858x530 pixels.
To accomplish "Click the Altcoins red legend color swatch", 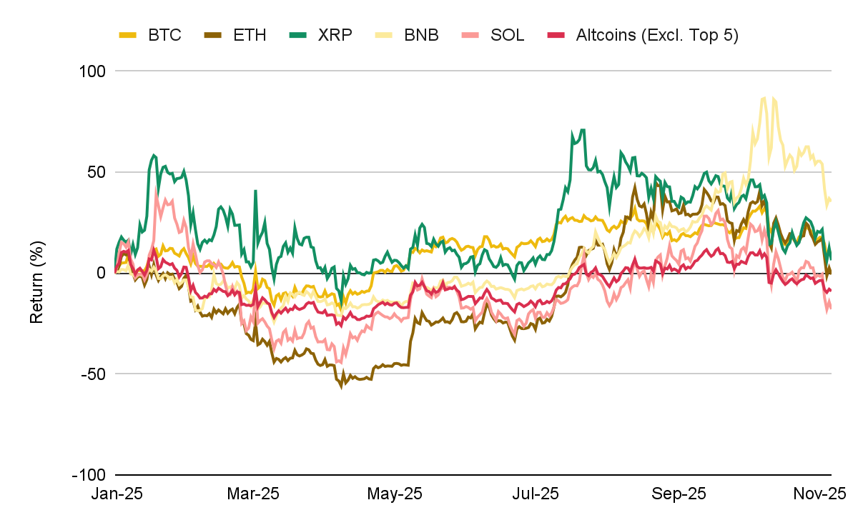I will pyautogui.click(x=556, y=35).
